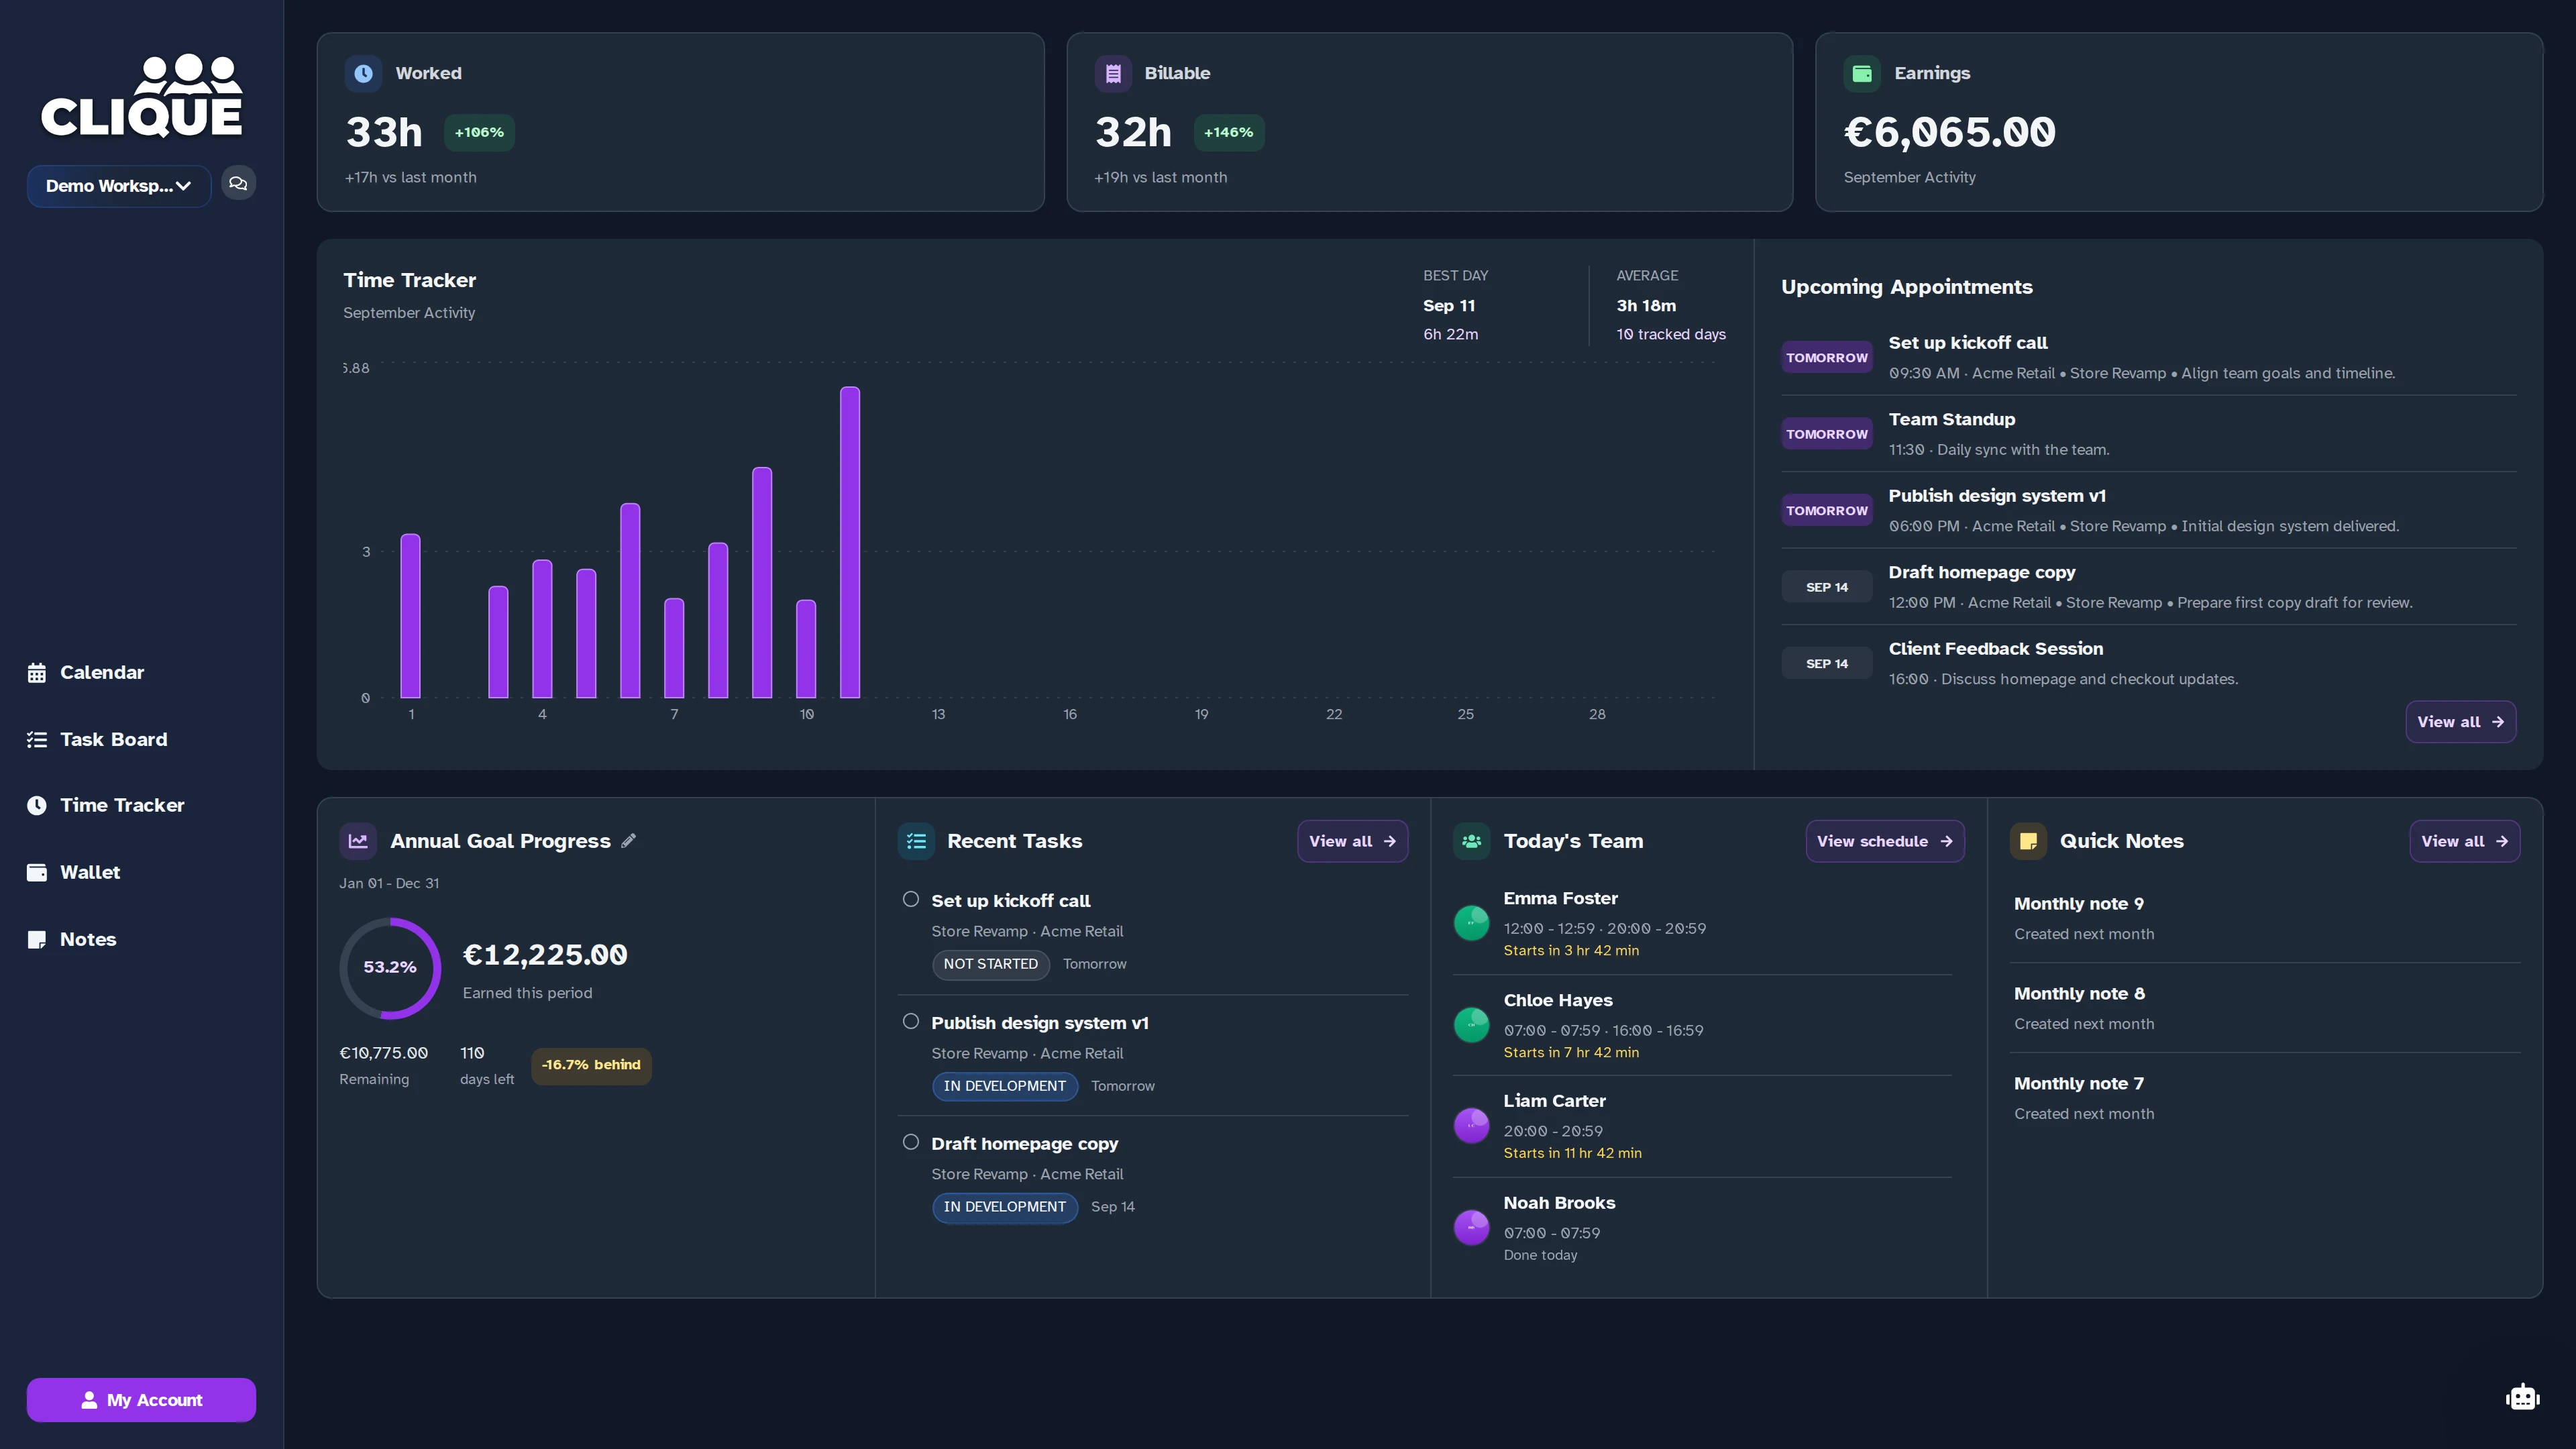Click the Sep 1 bar in chart
This screenshot has height=1449, width=2576.
410,616
